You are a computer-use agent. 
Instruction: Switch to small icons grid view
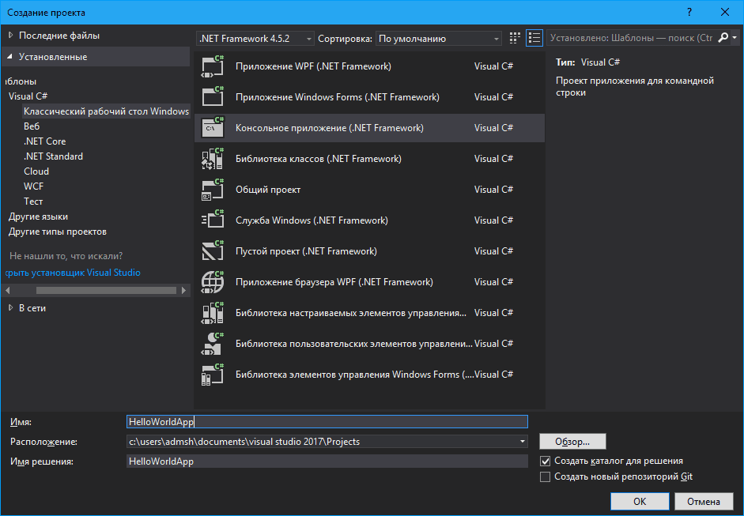coord(515,38)
